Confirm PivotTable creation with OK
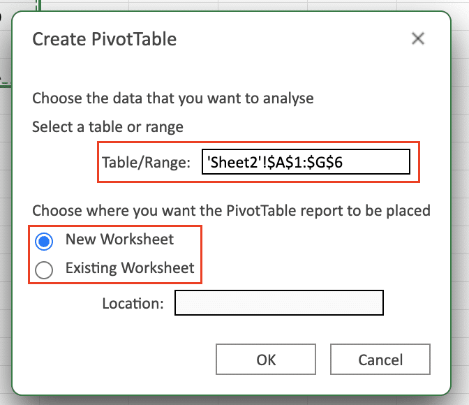The width and height of the screenshot is (469, 405). click(266, 359)
